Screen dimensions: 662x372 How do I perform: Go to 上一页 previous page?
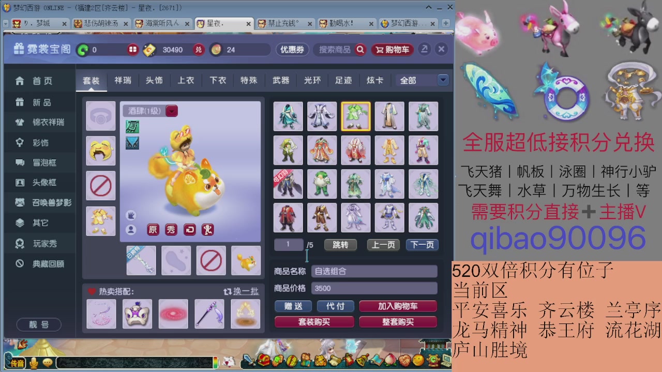383,245
